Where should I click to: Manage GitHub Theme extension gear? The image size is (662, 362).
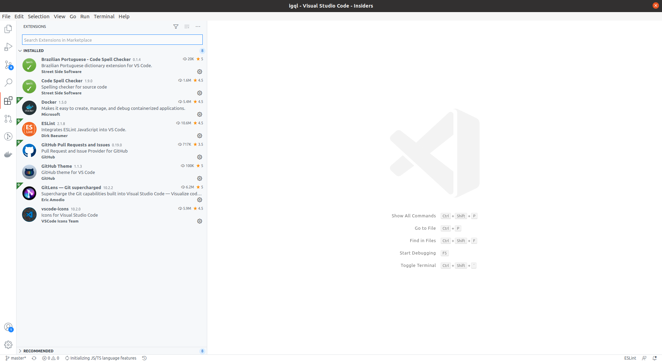click(200, 178)
